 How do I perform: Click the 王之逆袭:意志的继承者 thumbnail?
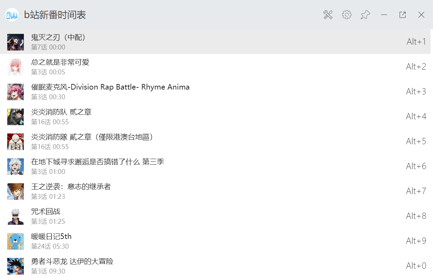pos(16,192)
